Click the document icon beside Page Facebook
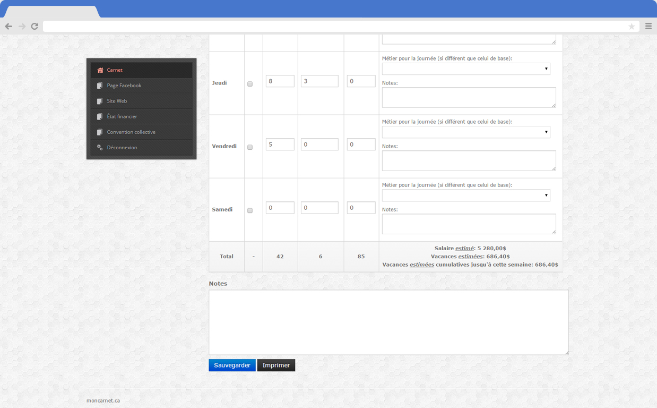The image size is (657, 408). 100,86
